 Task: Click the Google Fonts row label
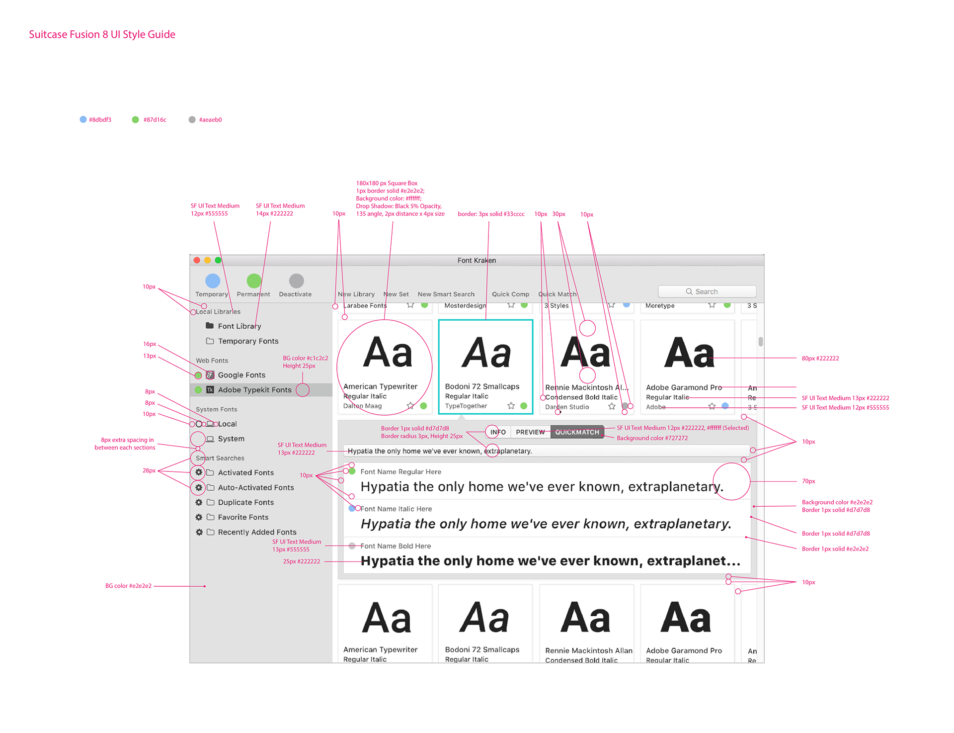[x=241, y=375]
